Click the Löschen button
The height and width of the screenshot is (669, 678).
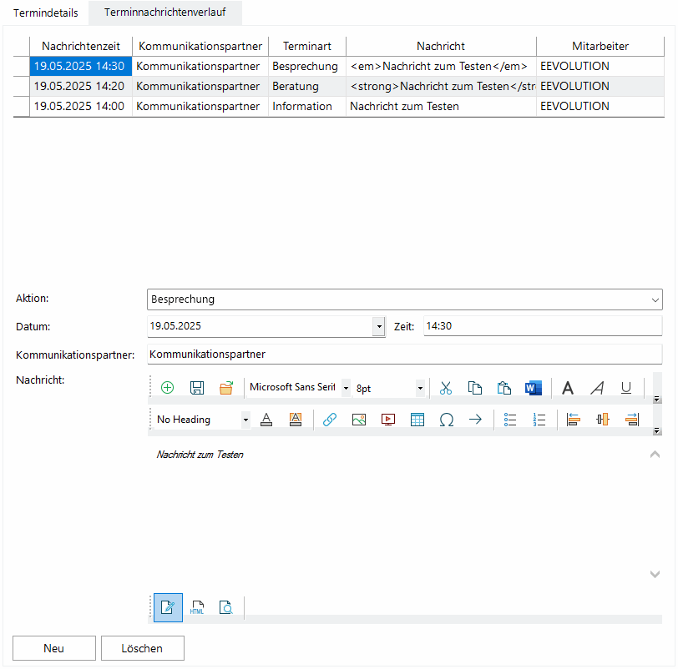point(142,648)
